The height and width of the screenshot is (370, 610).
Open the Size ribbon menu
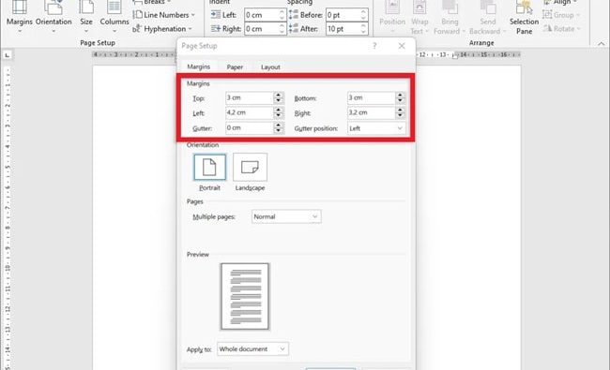click(x=86, y=17)
